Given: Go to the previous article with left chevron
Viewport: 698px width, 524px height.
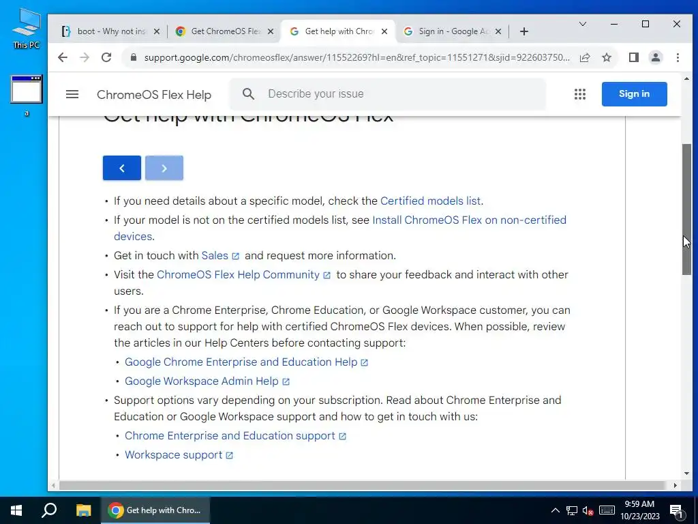Looking at the screenshot, I should click(122, 168).
